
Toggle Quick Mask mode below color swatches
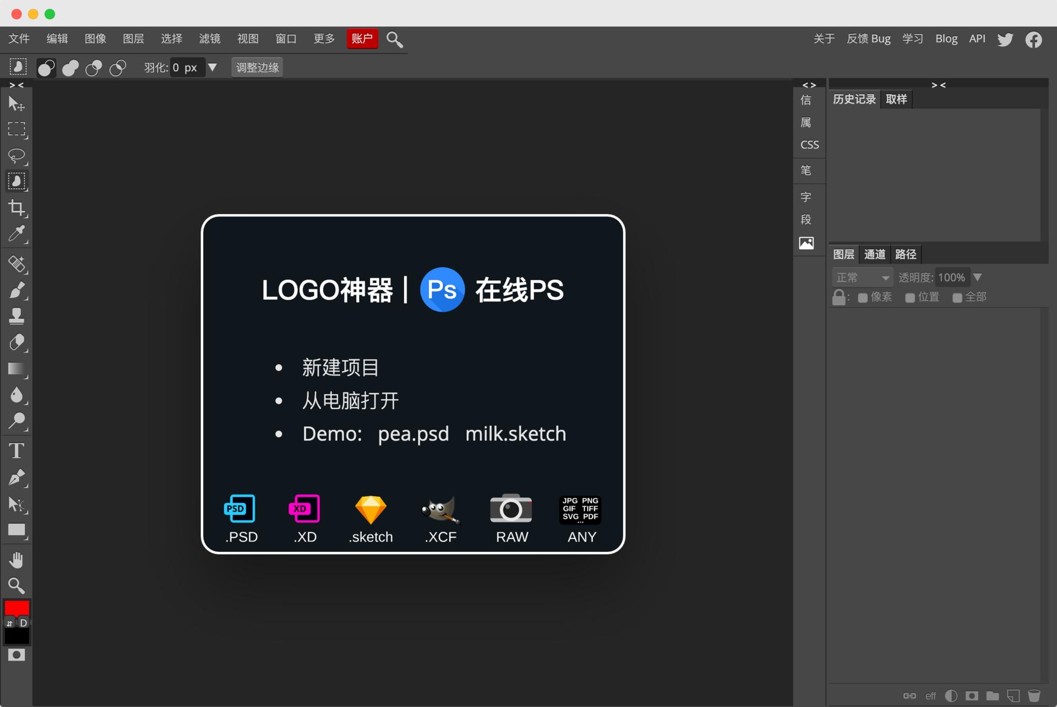[16, 655]
